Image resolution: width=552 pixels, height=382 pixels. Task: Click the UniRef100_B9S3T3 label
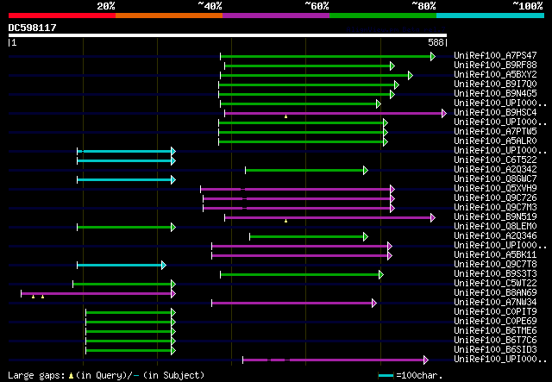495,273
